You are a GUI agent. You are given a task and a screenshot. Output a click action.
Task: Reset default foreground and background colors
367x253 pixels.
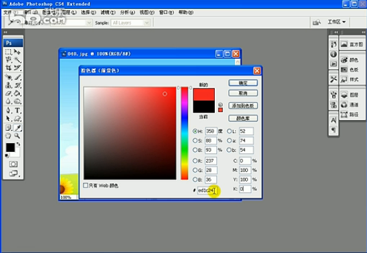7,156
